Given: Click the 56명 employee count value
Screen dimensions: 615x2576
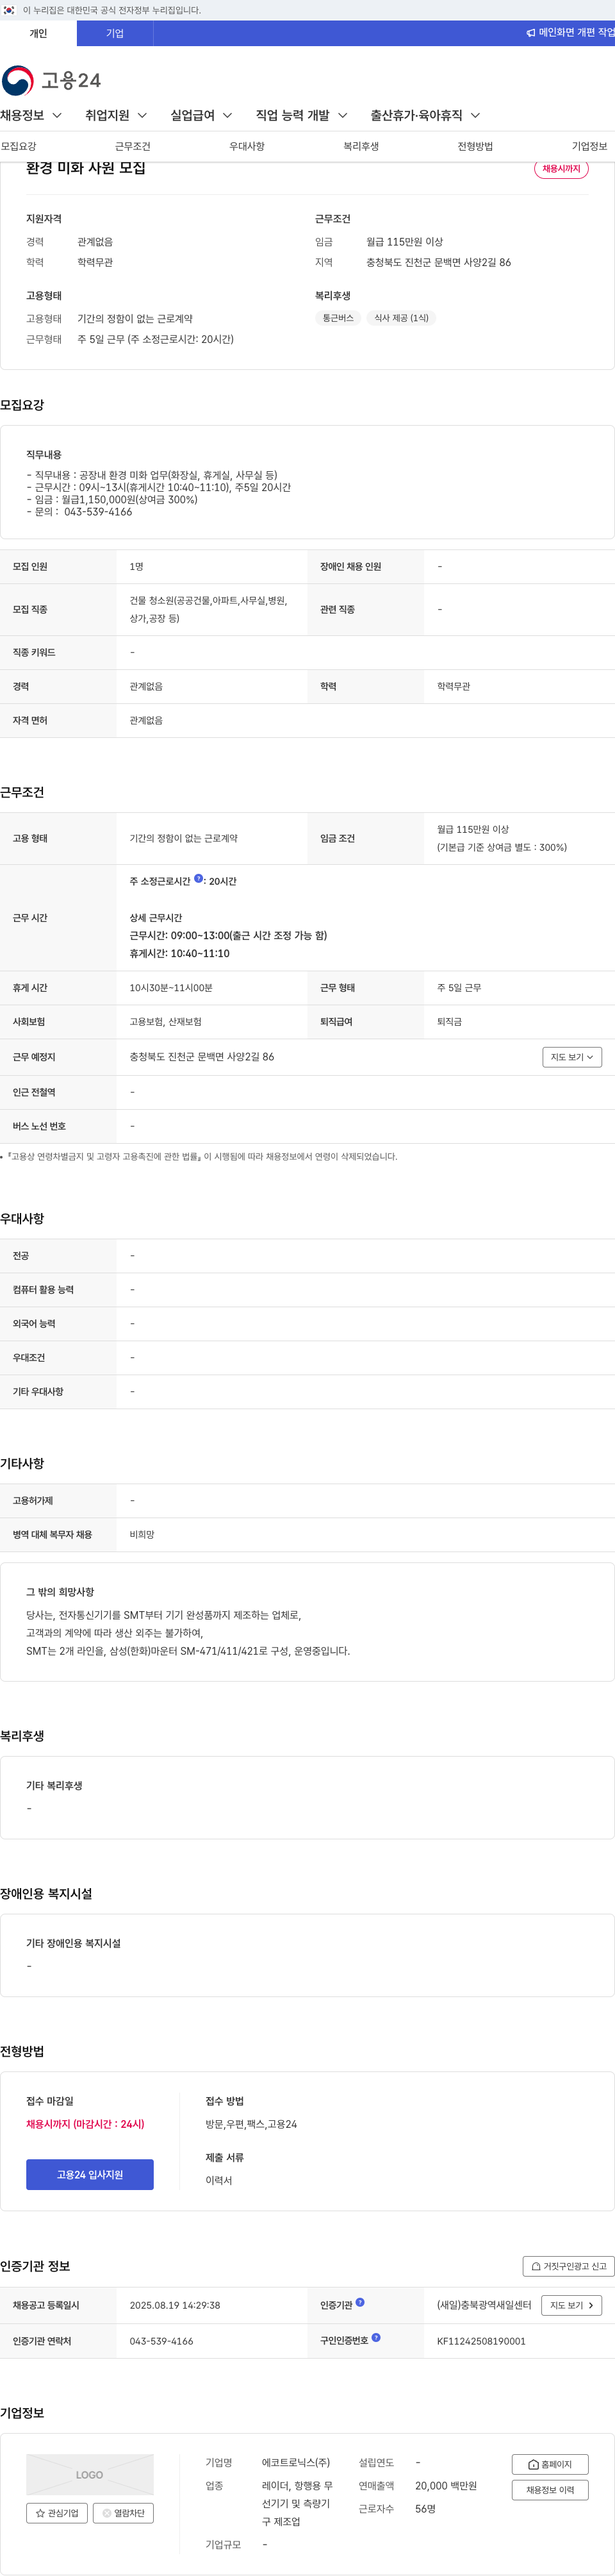Looking at the screenshot, I should [x=425, y=2508].
